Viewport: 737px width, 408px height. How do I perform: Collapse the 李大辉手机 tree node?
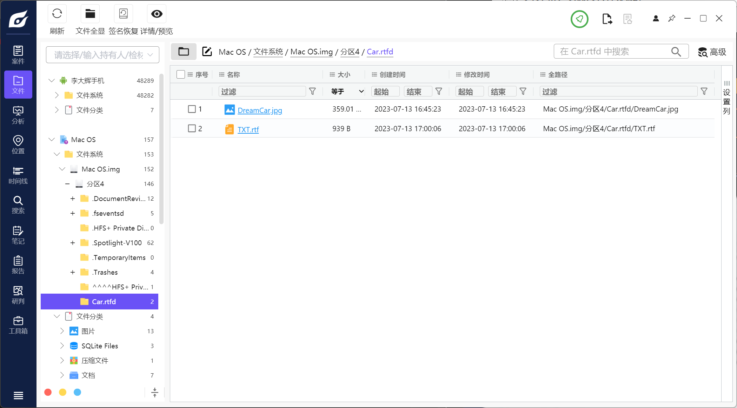pyautogui.click(x=52, y=81)
